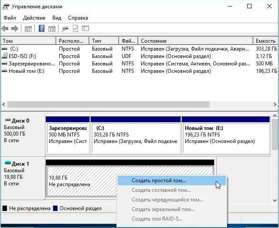Image resolution: width=279 pixels, height=228 pixels.
Task: Select the Новый том (E:) volume name
Action: click(x=27, y=71)
